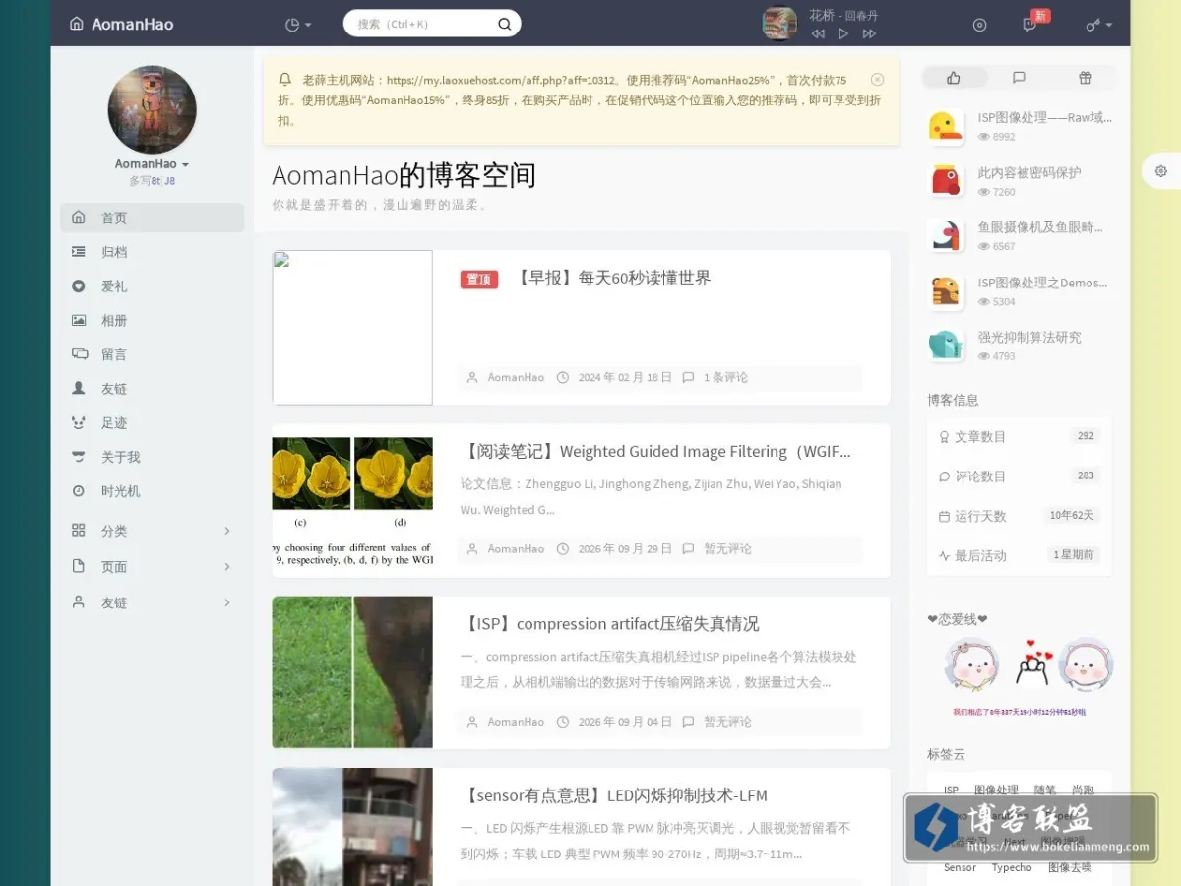Click the 留言 chat bubbles icon
Image resolution: width=1181 pixels, height=886 pixels.
point(79,354)
